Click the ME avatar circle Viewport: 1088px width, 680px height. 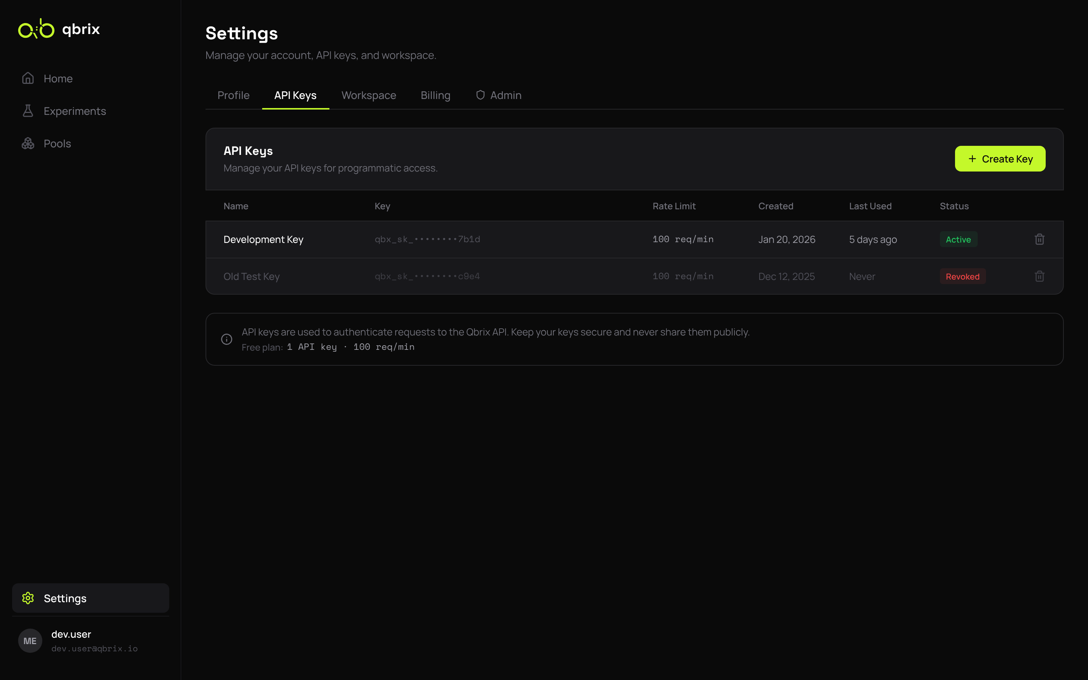[30, 640]
